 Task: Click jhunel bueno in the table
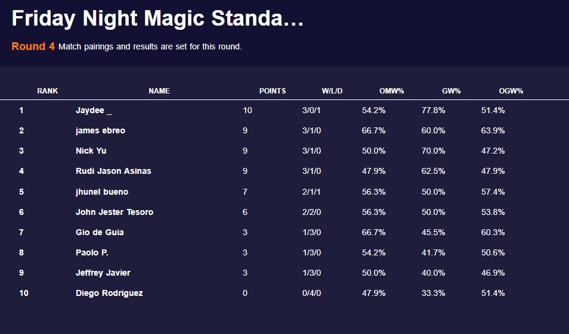pos(102,192)
